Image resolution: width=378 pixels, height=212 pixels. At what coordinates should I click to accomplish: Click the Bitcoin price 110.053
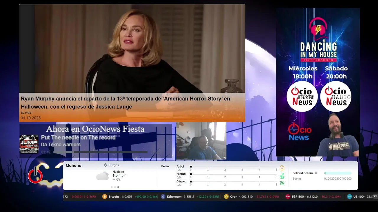pos(127,197)
